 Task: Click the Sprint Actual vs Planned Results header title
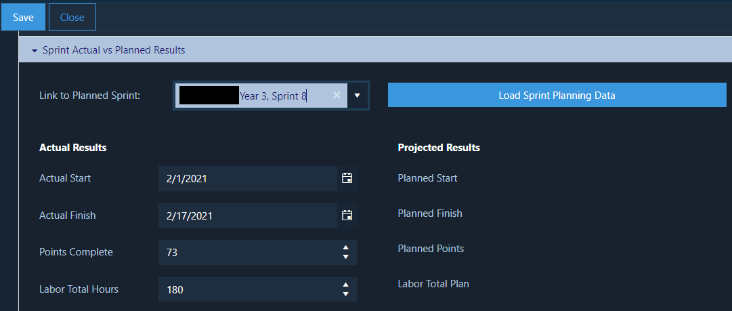[114, 50]
